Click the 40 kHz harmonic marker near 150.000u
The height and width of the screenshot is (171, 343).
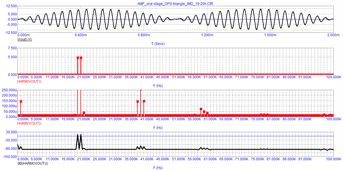144,101
